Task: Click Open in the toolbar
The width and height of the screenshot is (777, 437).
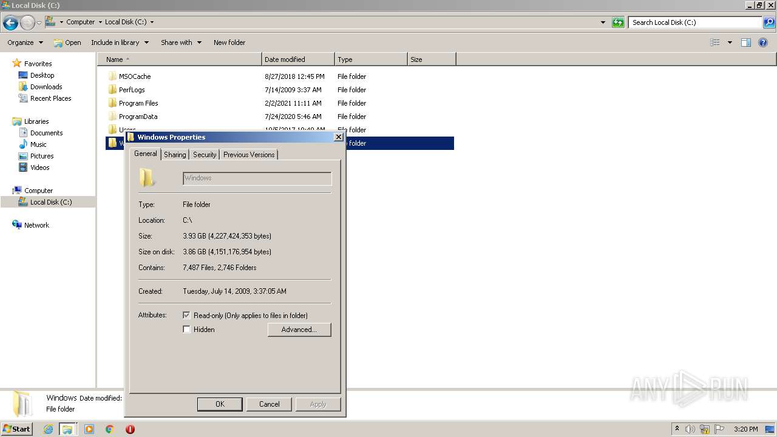Action: (x=67, y=42)
